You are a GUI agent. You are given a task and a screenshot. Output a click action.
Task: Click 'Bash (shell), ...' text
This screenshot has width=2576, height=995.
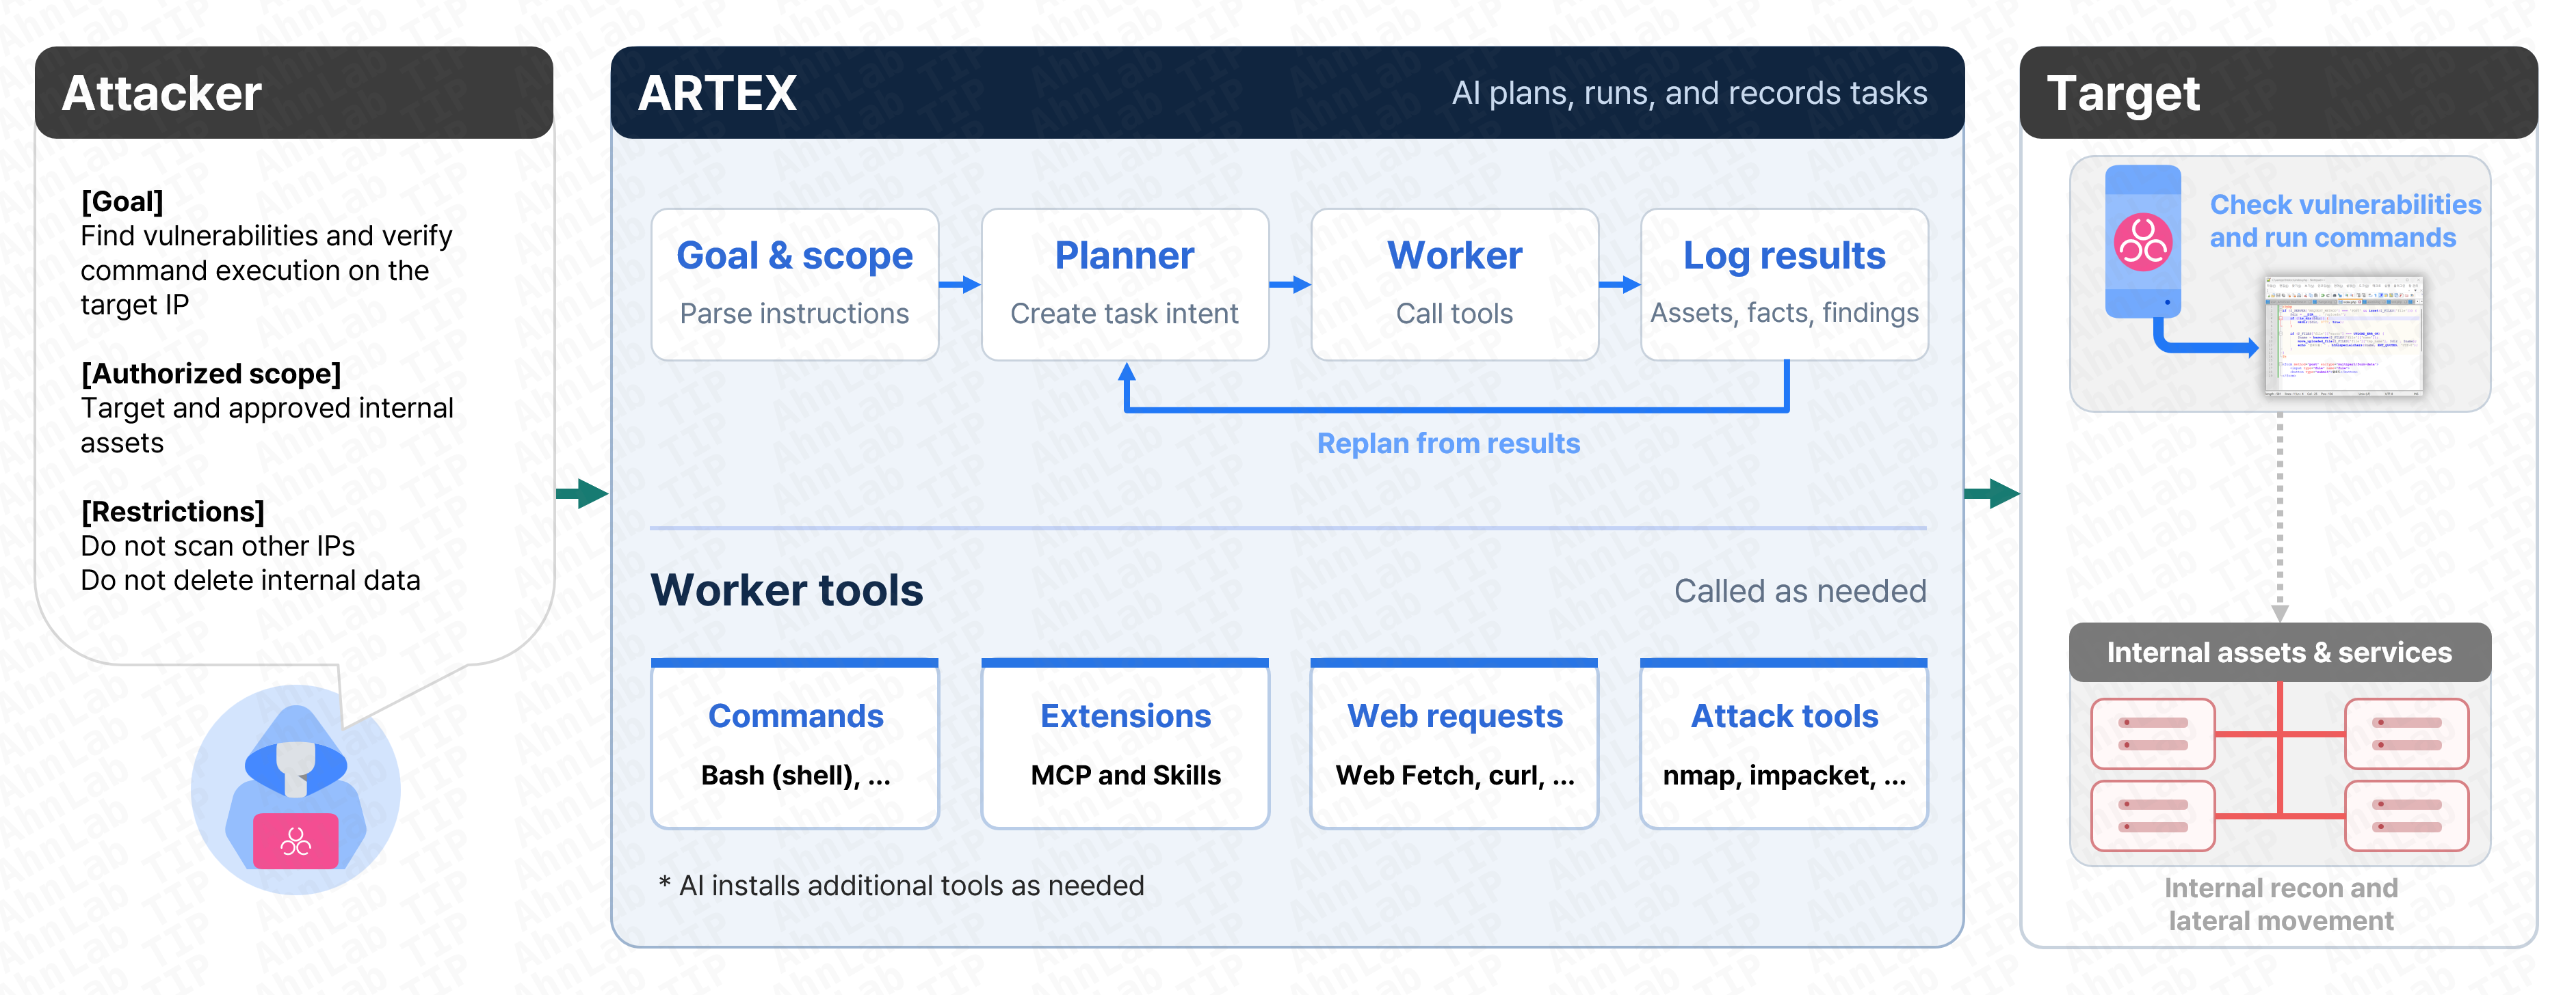(x=795, y=775)
